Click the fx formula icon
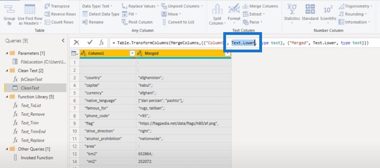The height and width of the screenshot is (168, 380). pos(102,43)
